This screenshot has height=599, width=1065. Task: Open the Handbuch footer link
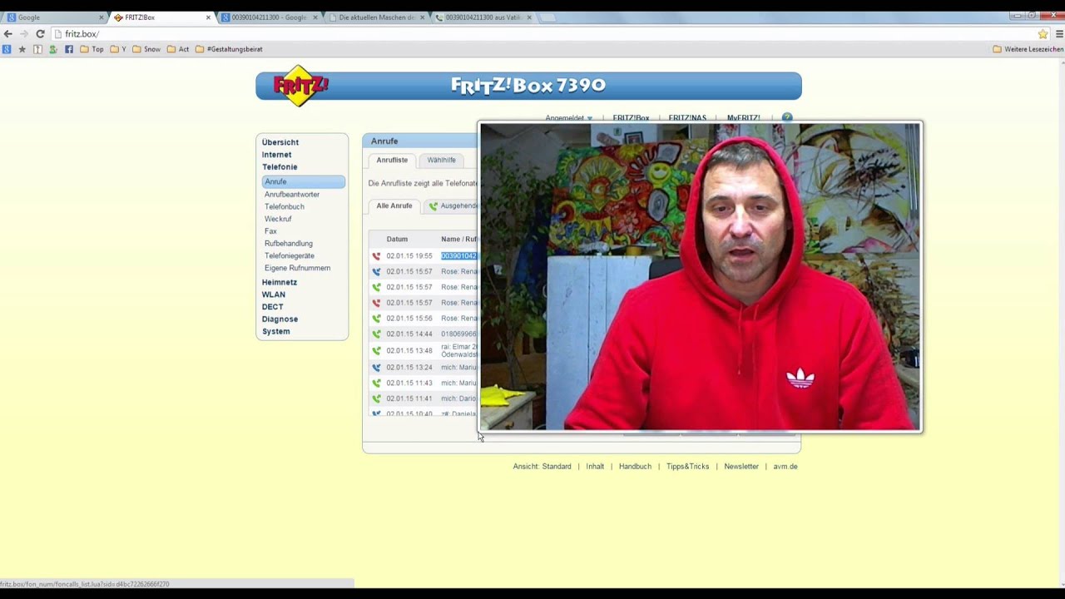point(635,467)
